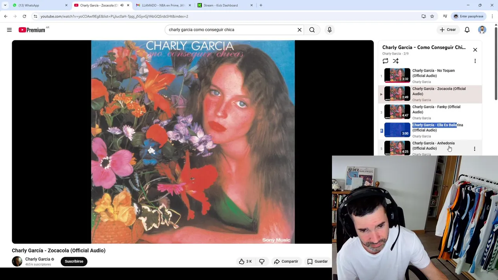Subscribe using the Suscribirse button
This screenshot has width=498, height=280.
[x=74, y=261]
